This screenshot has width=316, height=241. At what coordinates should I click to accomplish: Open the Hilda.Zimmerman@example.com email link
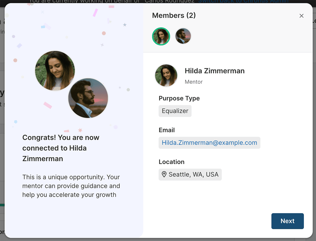pyautogui.click(x=209, y=143)
